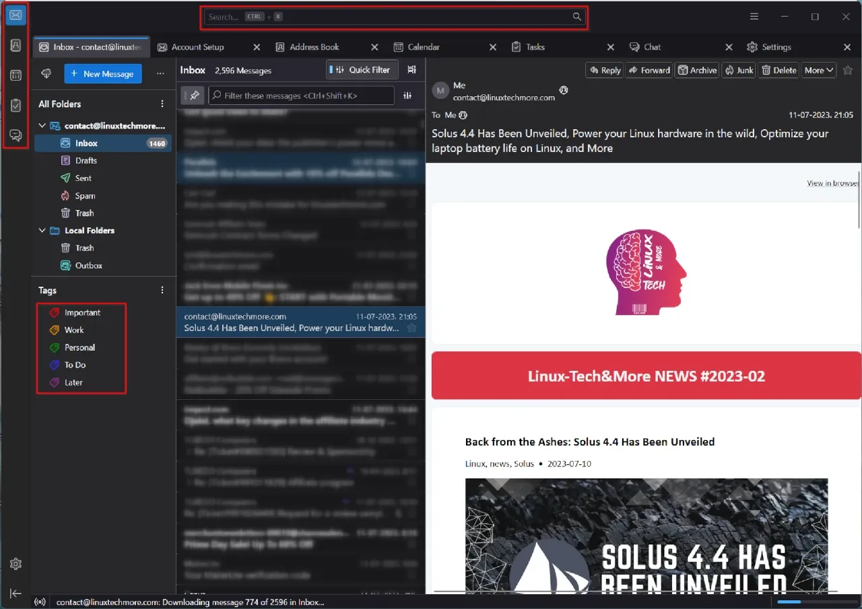Viewport: 862px width, 609px height.
Task: Click the Linux-Tech&More NEWS #2023-02 banner
Action: tap(646, 375)
